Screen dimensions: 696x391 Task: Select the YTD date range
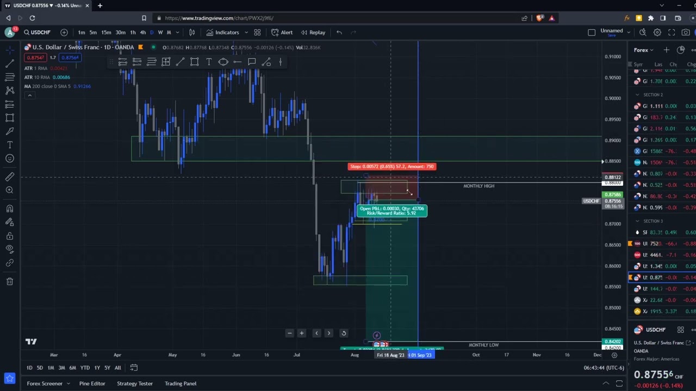85,368
